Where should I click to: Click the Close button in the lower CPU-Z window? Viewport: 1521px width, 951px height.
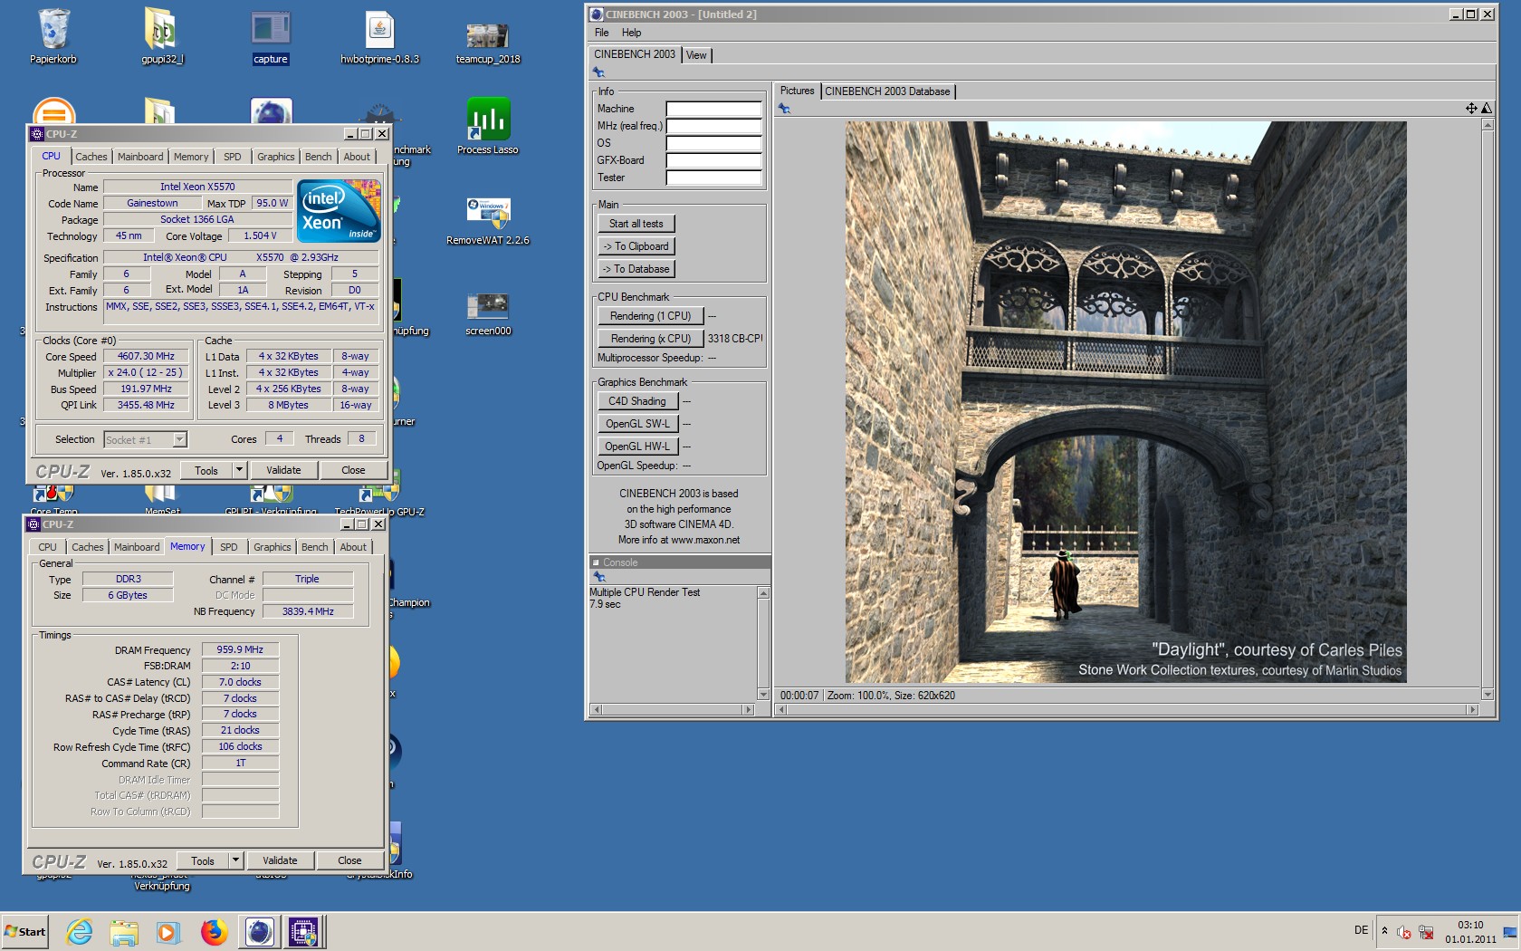tap(349, 860)
